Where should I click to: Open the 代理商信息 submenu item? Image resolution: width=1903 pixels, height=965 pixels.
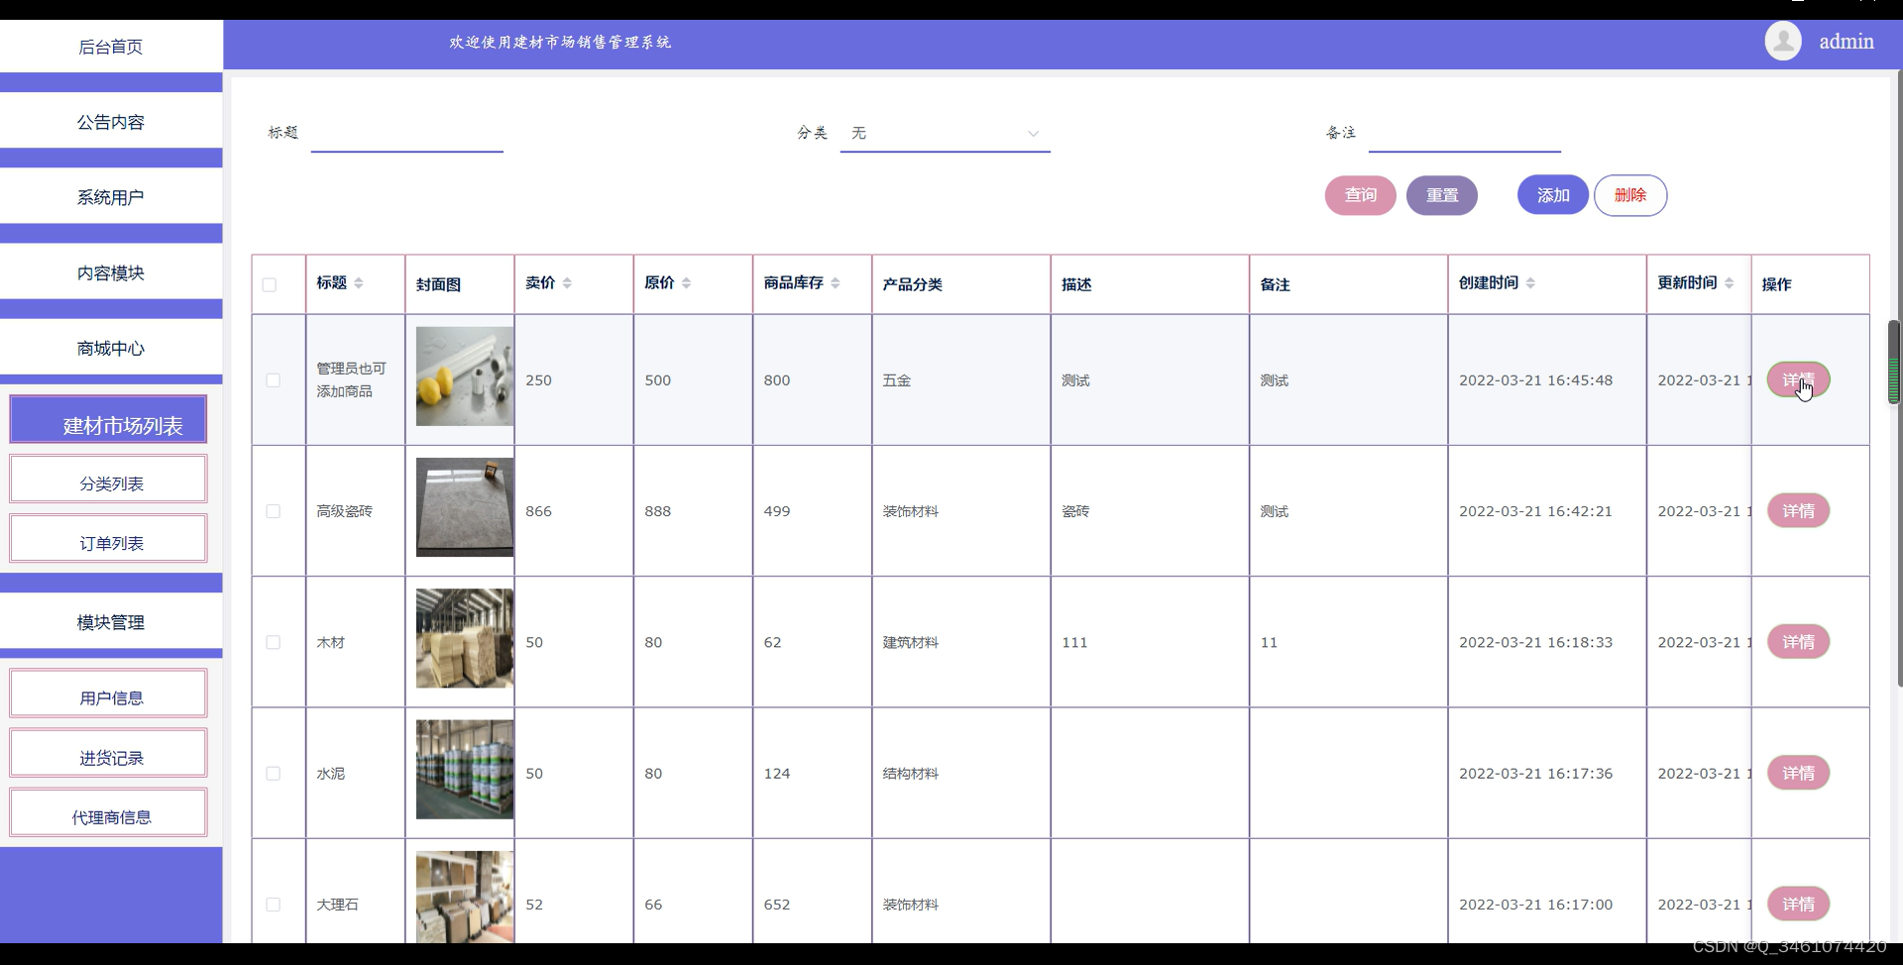click(109, 813)
